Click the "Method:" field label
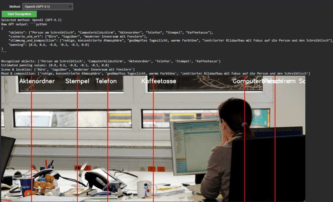 pyautogui.click(x=15, y=6)
